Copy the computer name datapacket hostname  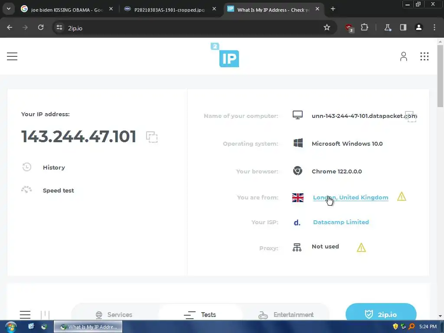[411, 116]
